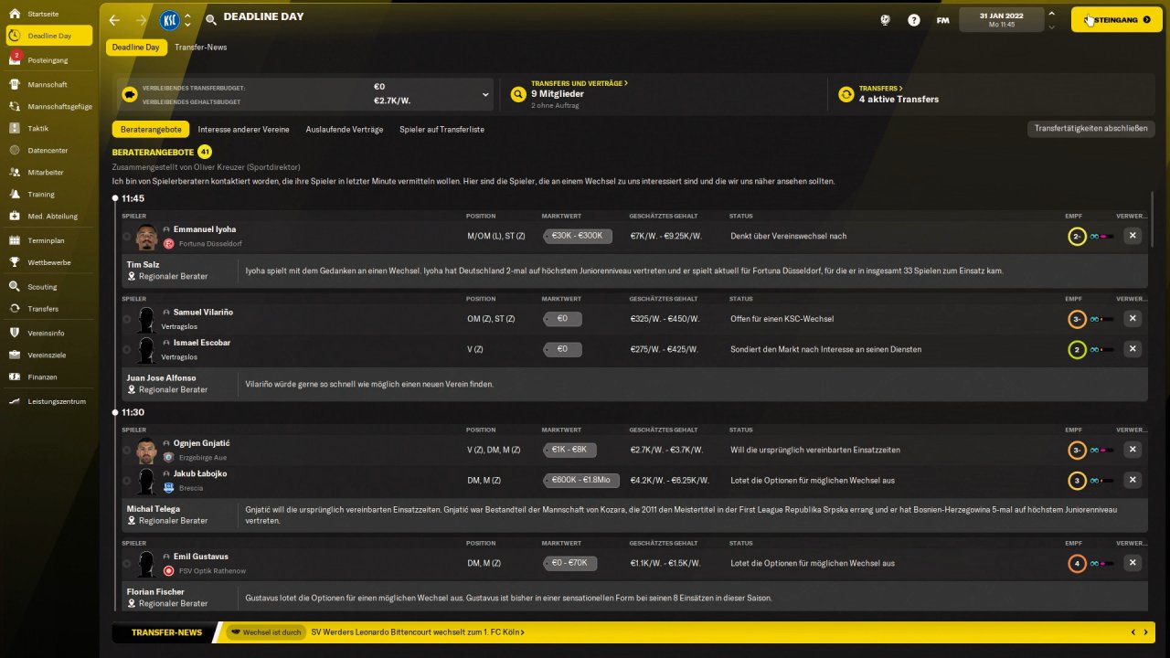The height and width of the screenshot is (658, 1170).
Task: Open Leistungszentrum icon in sidebar
Action: [x=15, y=401]
